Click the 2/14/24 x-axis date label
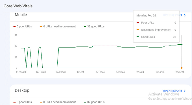Viewport: 192px width, 105px height. [160, 72]
